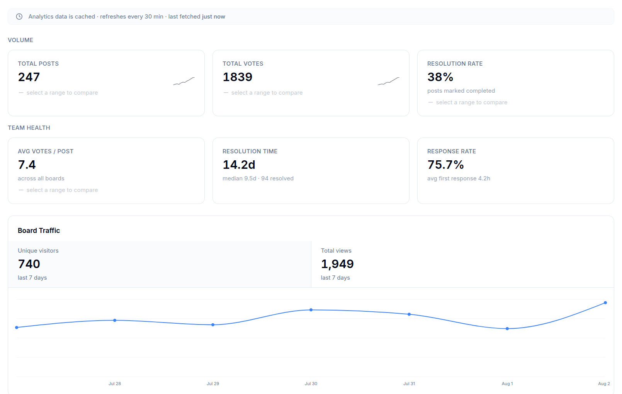Click the '247' total posts value

[29, 77]
